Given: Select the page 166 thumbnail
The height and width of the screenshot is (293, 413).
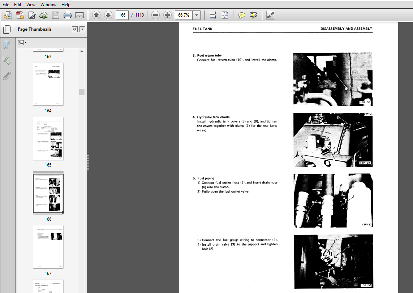Looking at the screenshot, I should click(x=48, y=193).
